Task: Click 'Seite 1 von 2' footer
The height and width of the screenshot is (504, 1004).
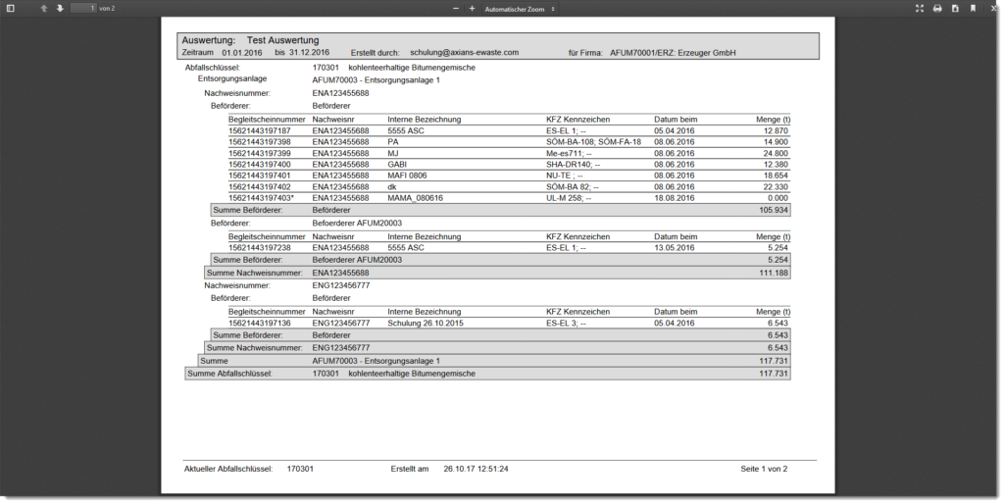Action: point(764,469)
